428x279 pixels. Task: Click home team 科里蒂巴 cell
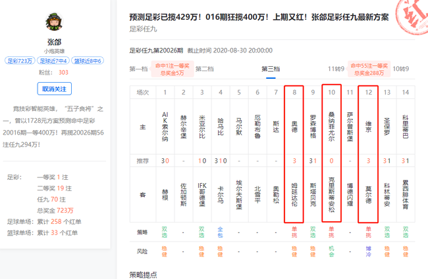coord(406,127)
